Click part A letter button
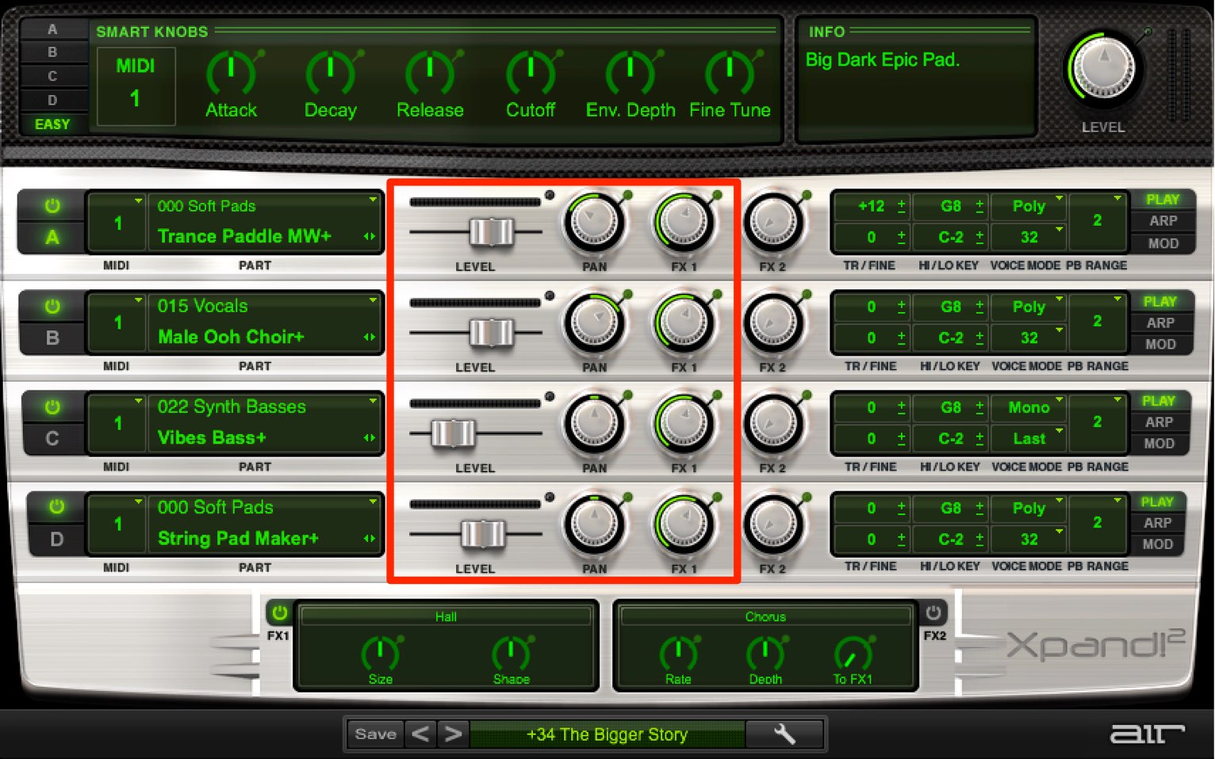1215x759 pixels. coord(52,237)
